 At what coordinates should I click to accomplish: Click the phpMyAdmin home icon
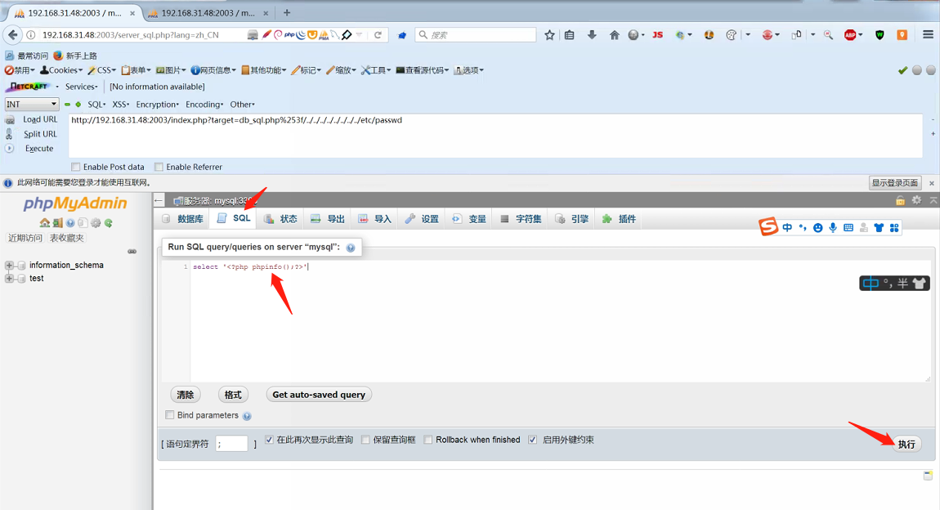[44, 222]
